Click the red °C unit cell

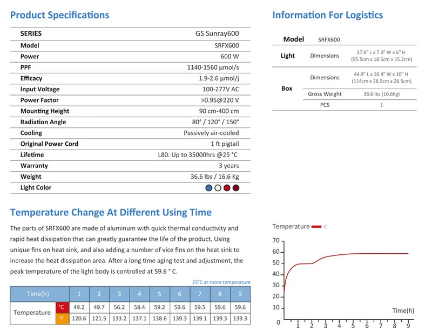click(x=61, y=307)
